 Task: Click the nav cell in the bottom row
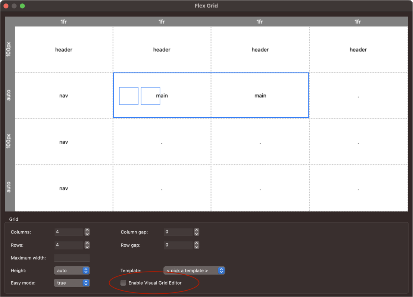point(64,188)
